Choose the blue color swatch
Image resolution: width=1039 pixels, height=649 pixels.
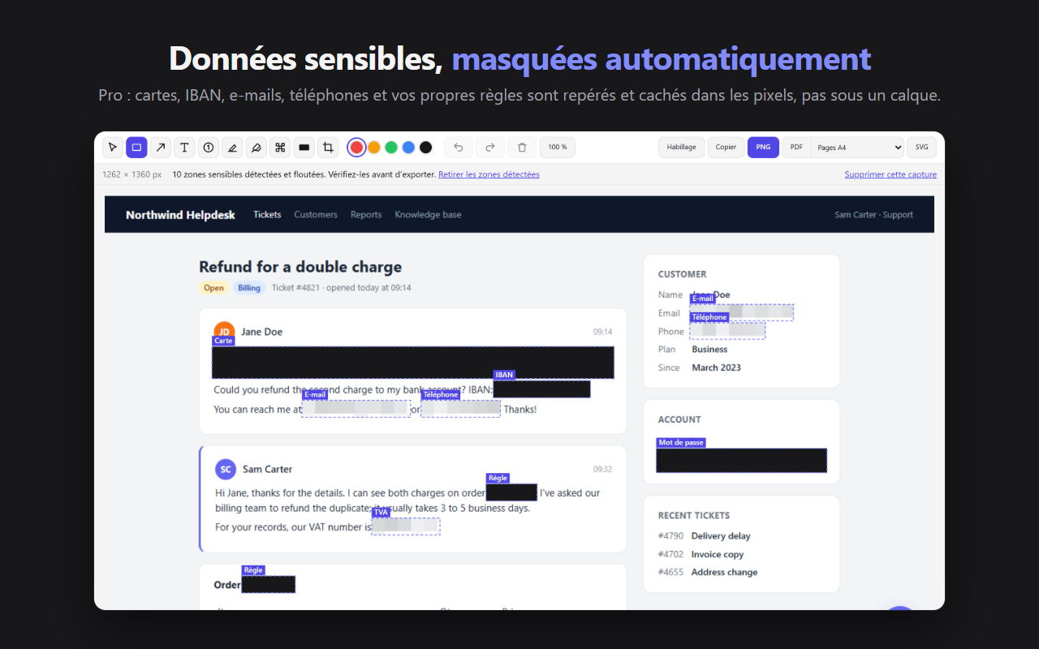(408, 148)
